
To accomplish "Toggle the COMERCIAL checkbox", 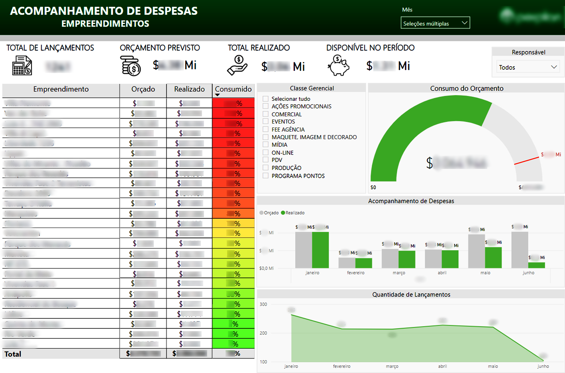I will click(x=265, y=114).
